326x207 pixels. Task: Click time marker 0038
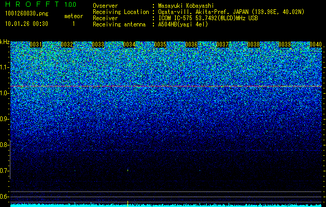(x=253, y=45)
